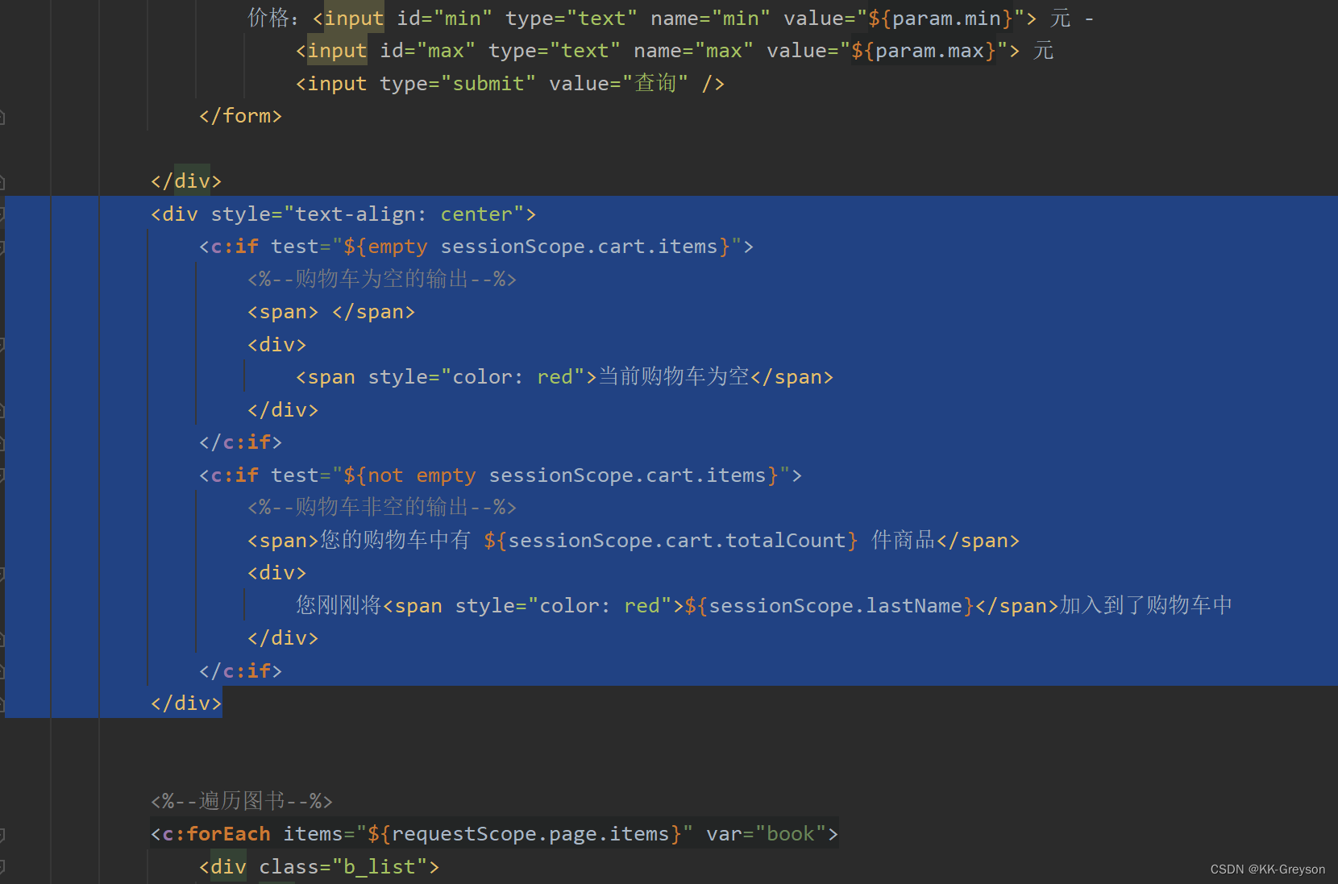The width and height of the screenshot is (1338, 884).
Task: Click the class="b_list" attribute
Action: pyautogui.click(x=343, y=867)
